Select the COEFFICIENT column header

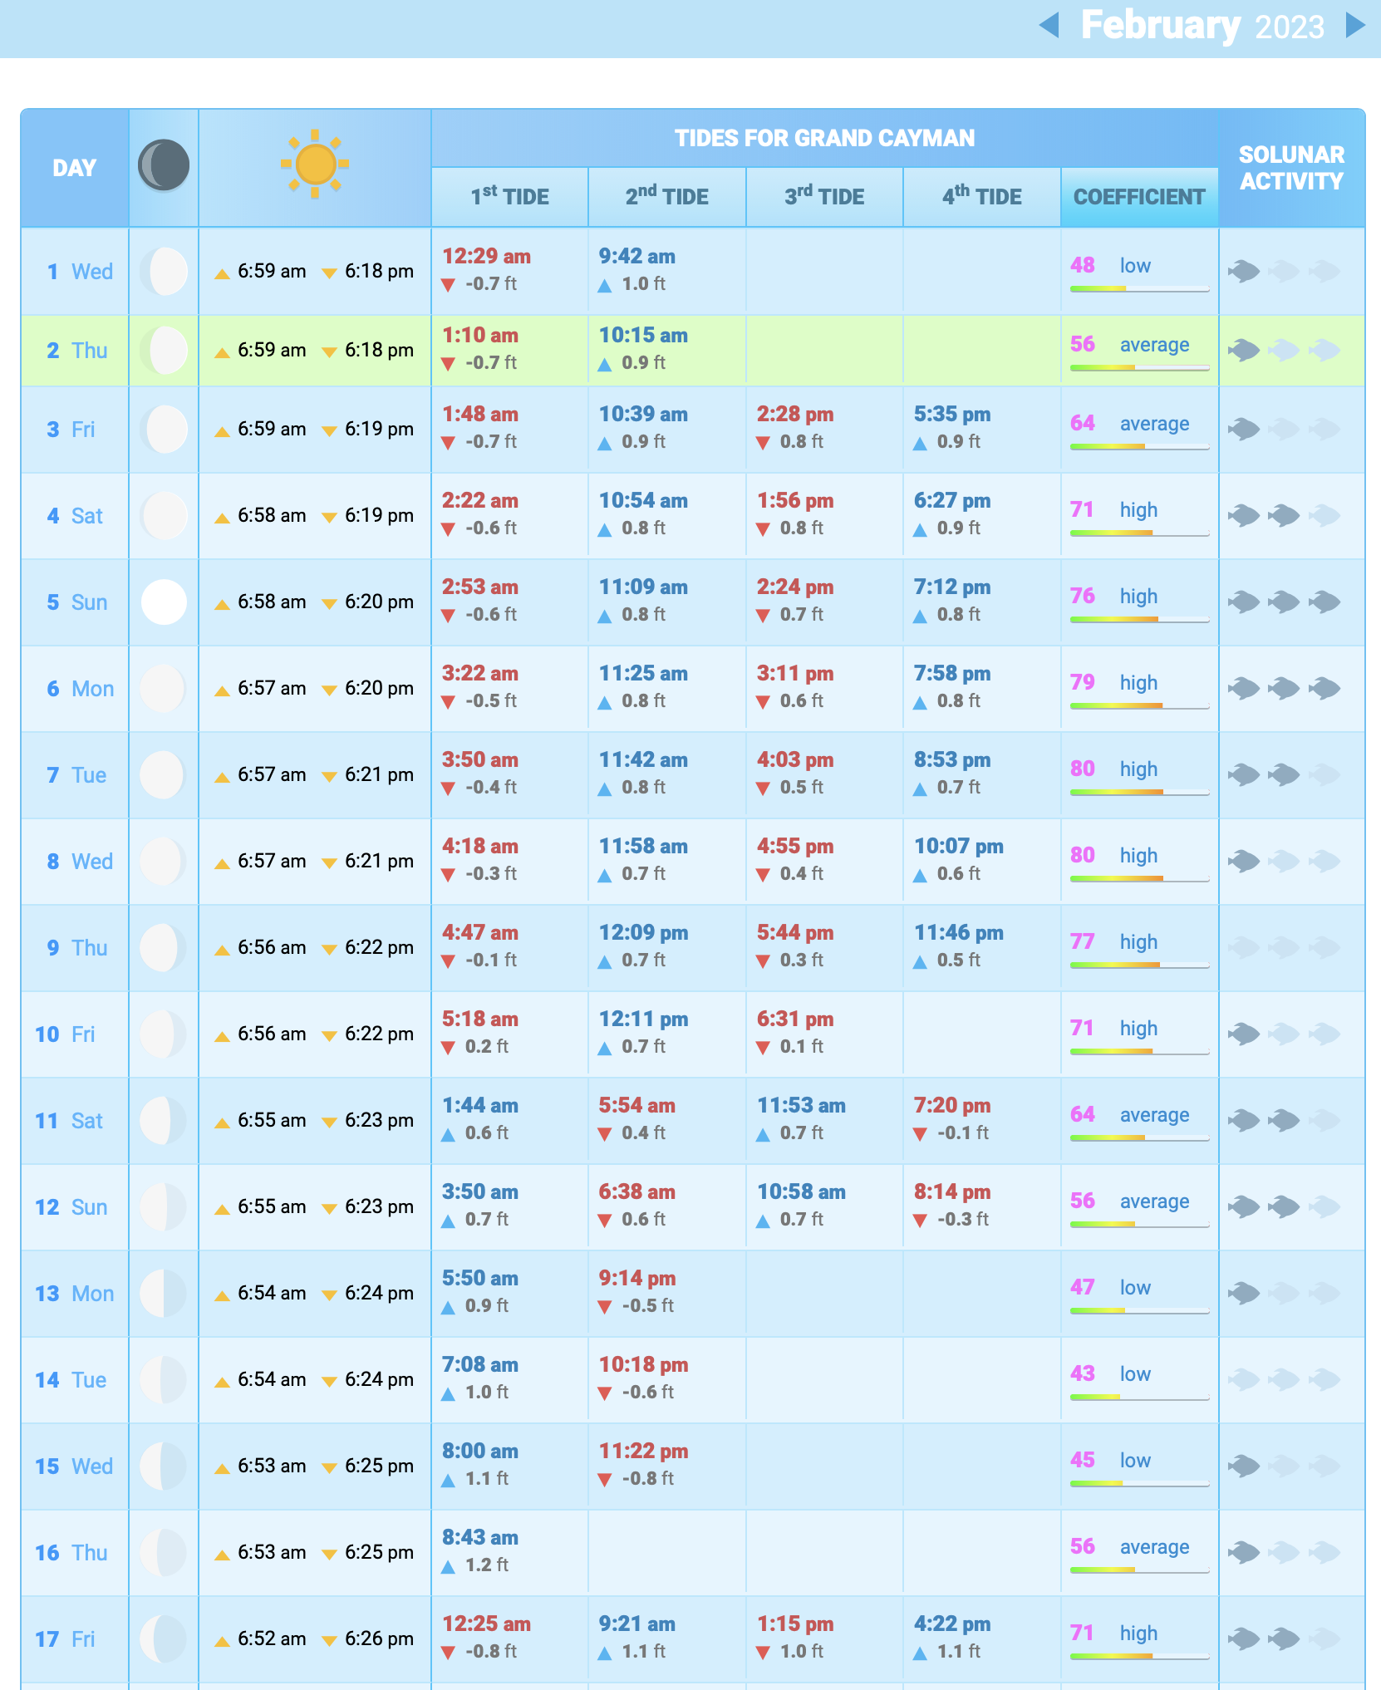pyautogui.click(x=1138, y=197)
